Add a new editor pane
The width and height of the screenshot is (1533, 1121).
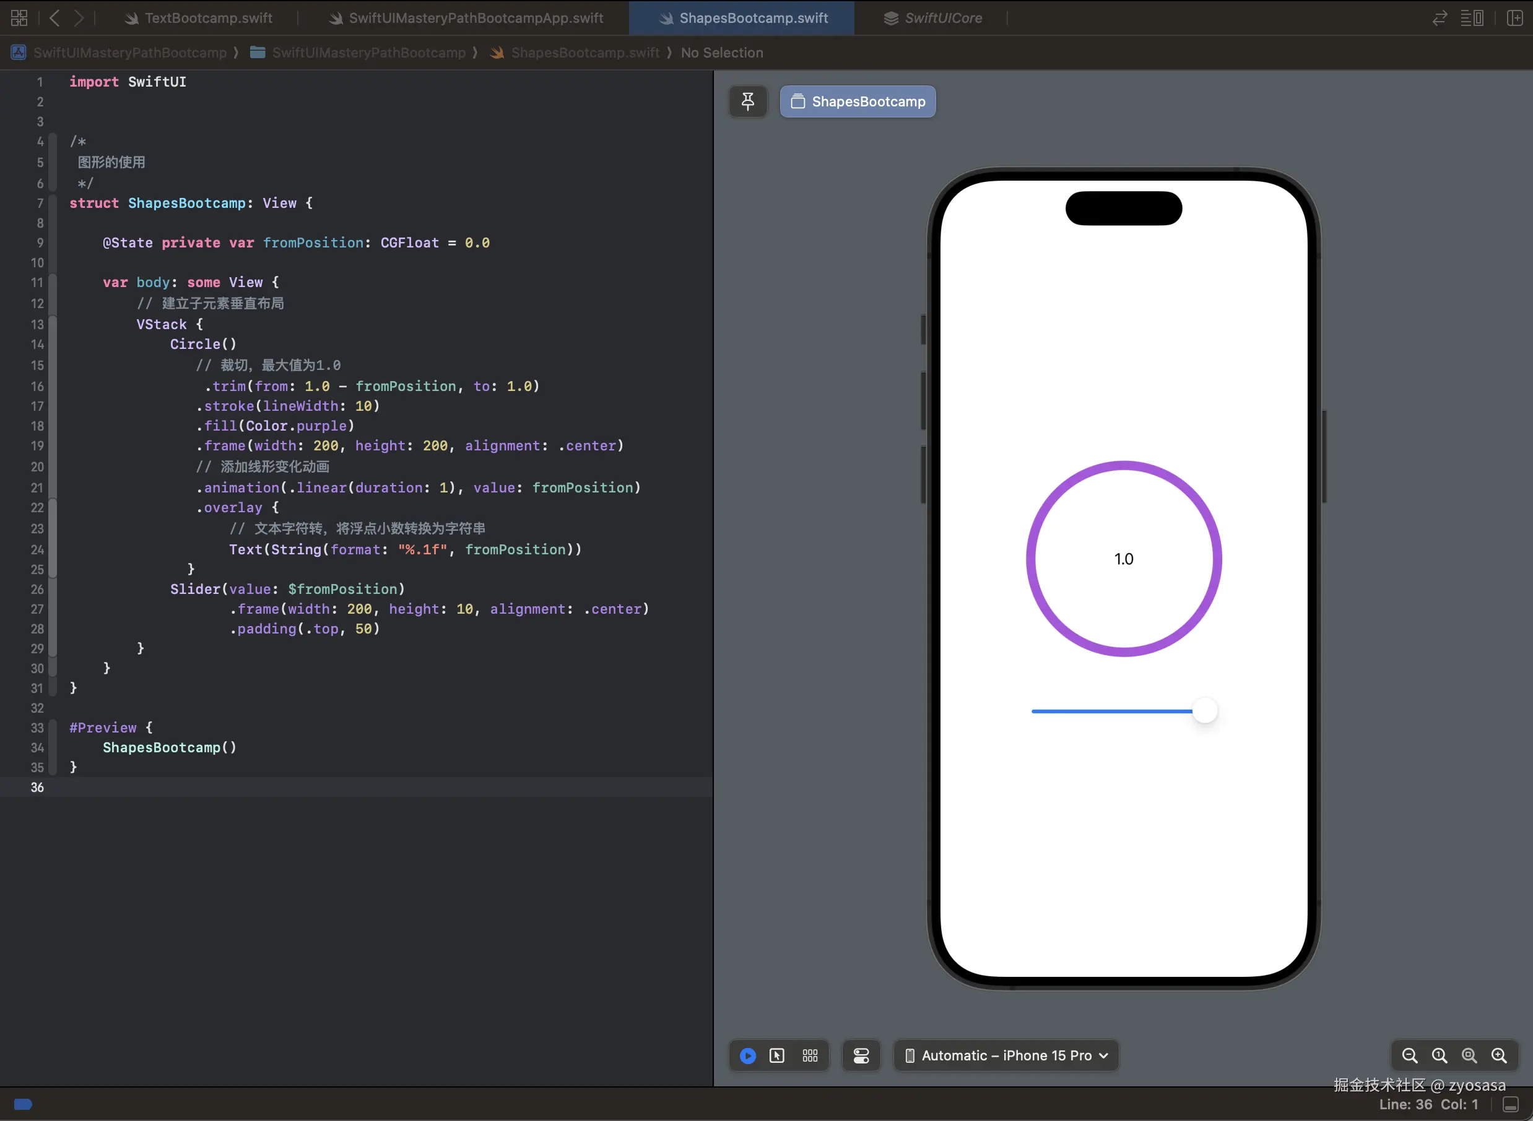tap(1514, 18)
